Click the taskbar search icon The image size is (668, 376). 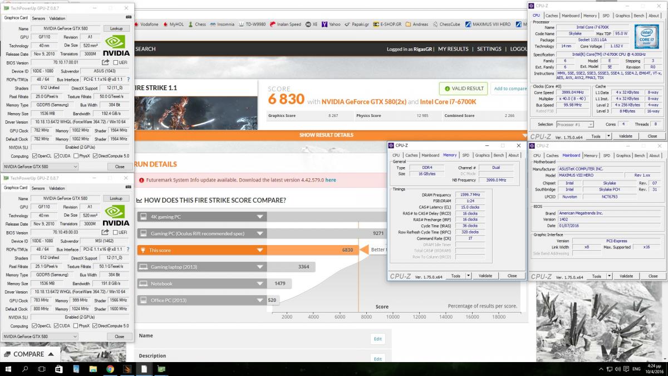point(25,369)
